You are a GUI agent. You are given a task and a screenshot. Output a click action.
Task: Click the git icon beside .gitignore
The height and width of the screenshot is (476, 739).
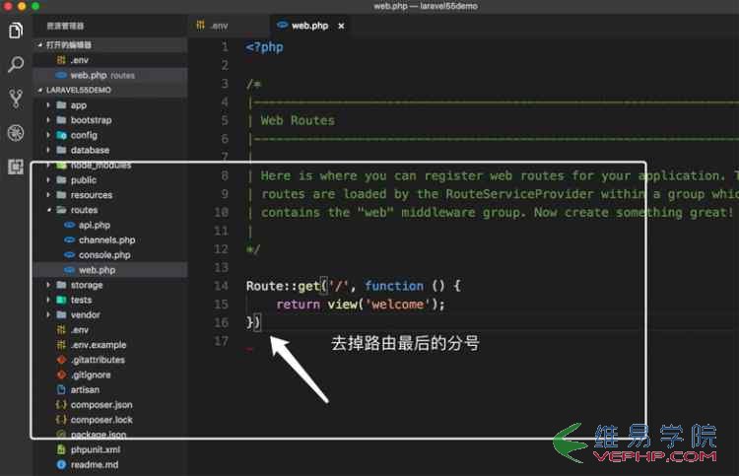point(61,375)
